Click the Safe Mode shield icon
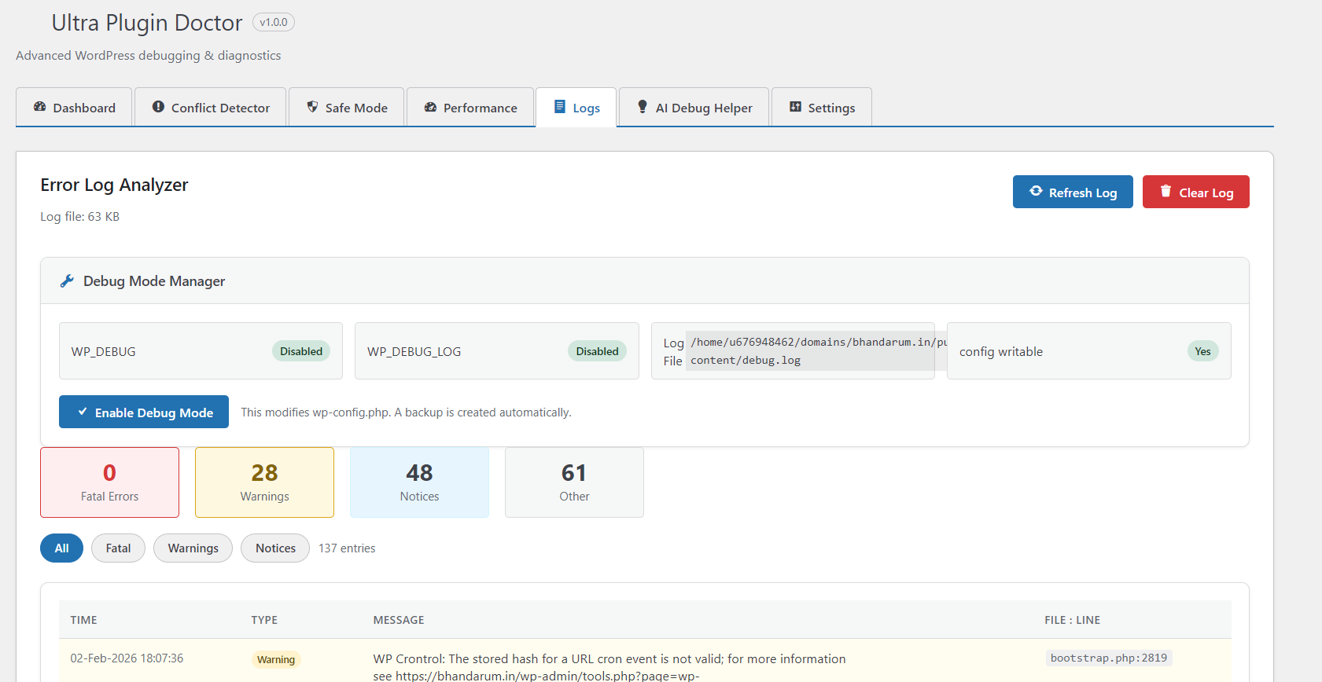 [x=312, y=107]
